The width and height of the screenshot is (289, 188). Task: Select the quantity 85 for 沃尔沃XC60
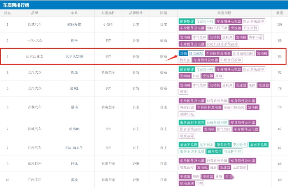click(x=280, y=56)
